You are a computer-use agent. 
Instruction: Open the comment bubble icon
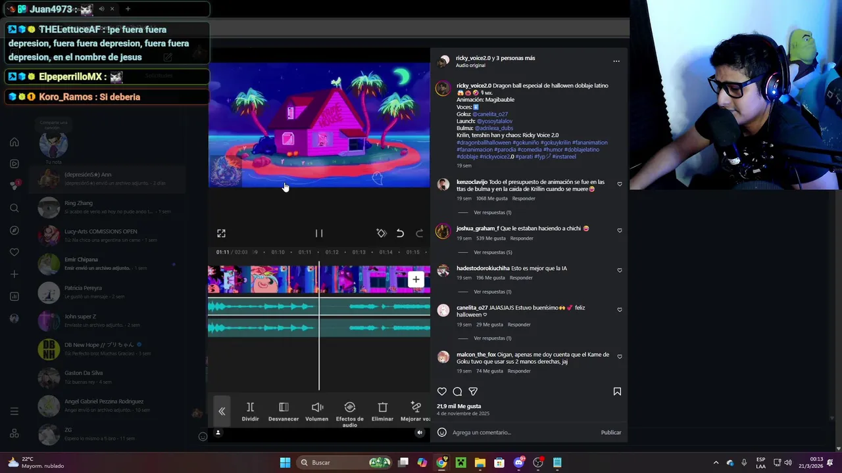click(457, 392)
